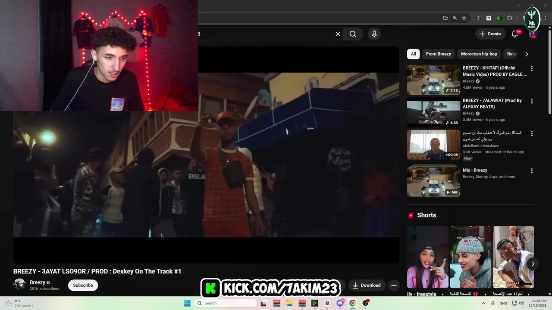Open the volume tray icon
552x310 pixels.
521,303
